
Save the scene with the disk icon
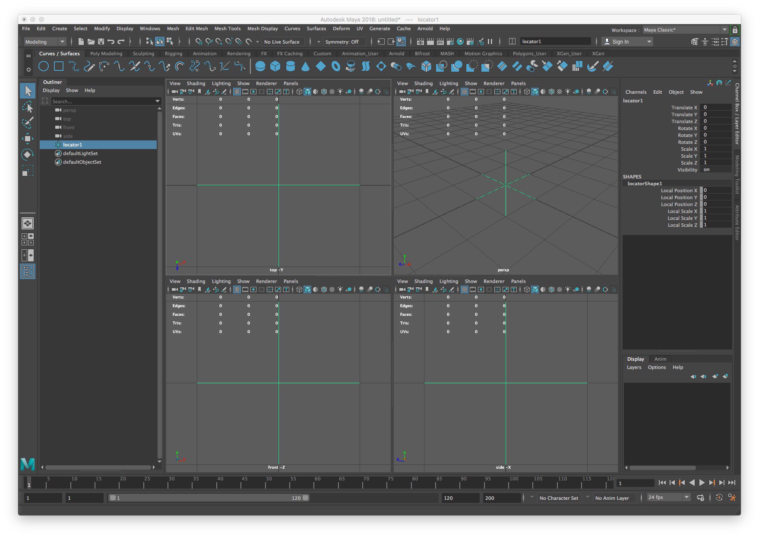[x=101, y=41]
